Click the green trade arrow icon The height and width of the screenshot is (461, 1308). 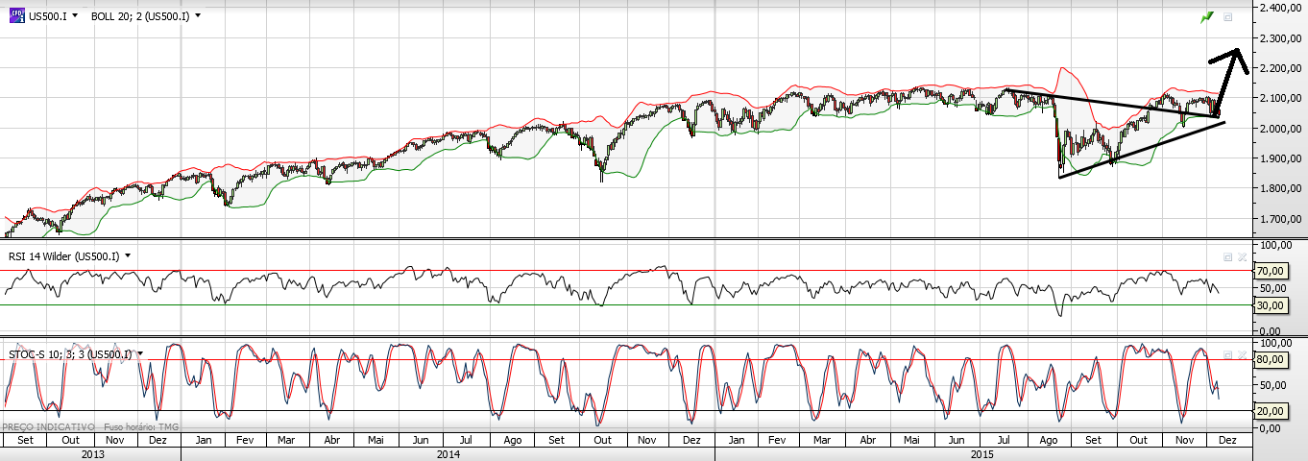tap(1207, 17)
